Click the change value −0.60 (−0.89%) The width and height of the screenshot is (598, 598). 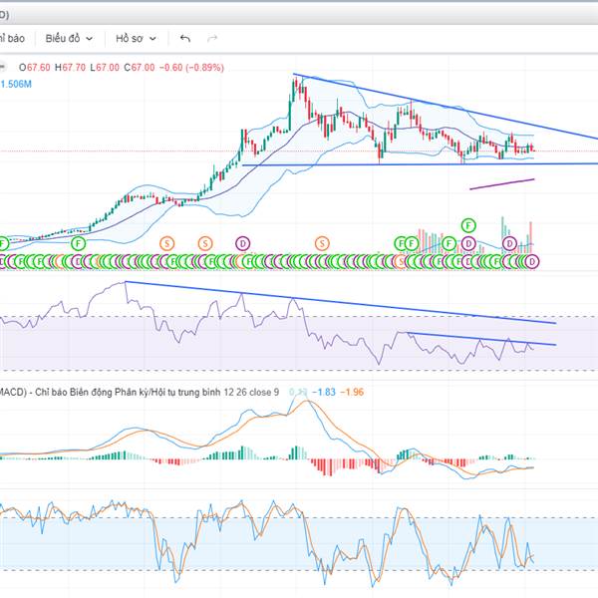coord(191,68)
